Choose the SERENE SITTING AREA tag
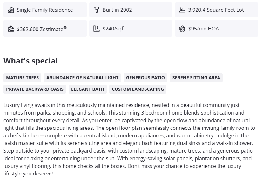Viewport: 269px width, 178px height. [x=196, y=78]
